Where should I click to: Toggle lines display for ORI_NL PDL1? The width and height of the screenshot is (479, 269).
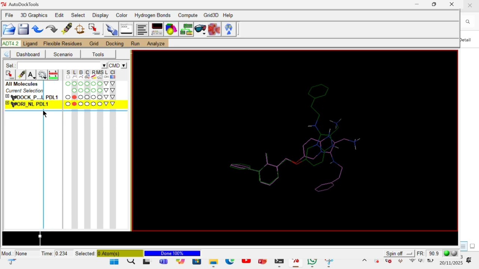74,104
